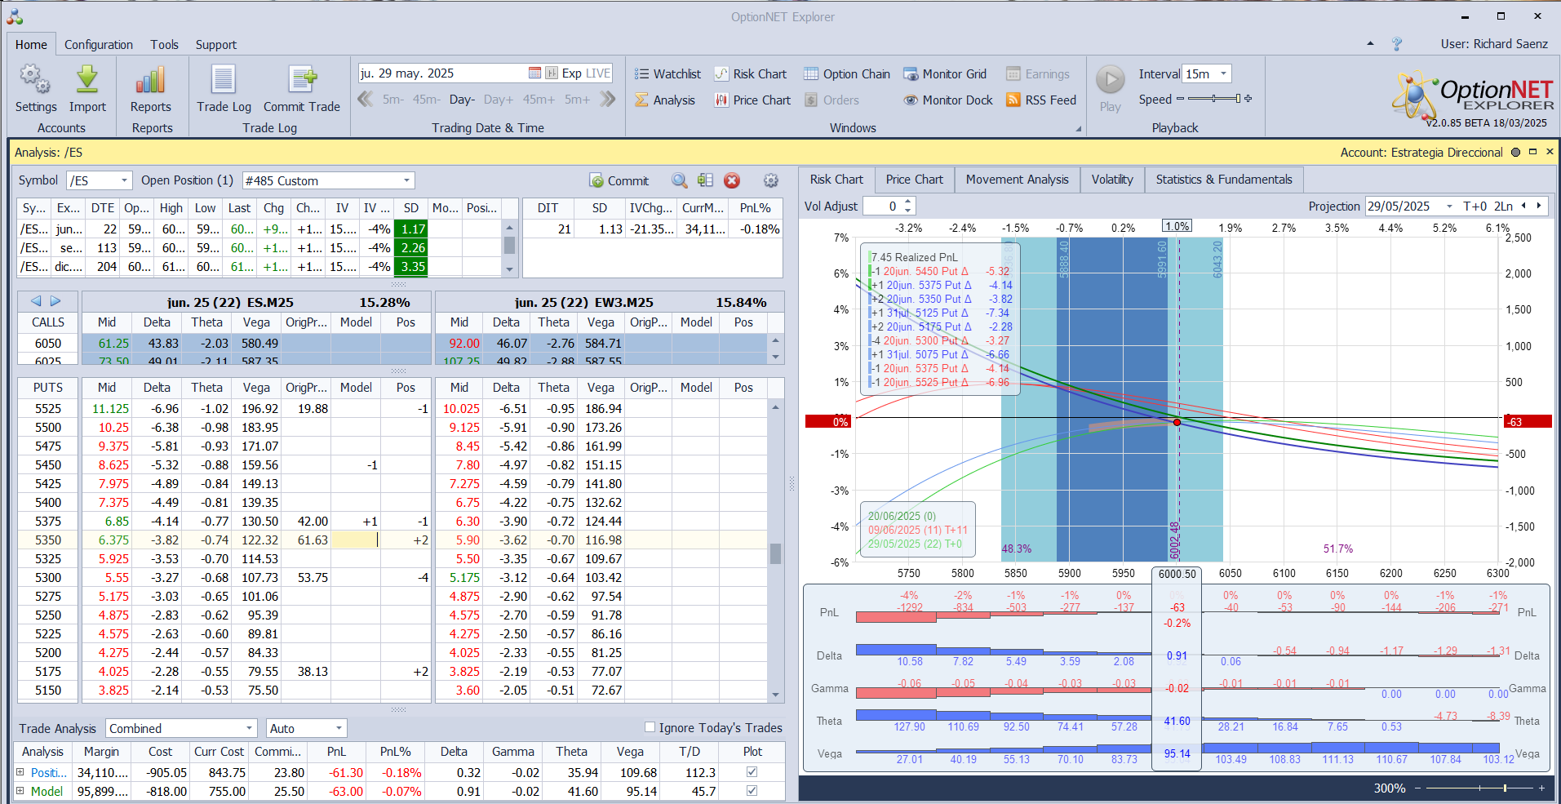Image resolution: width=1561 pixels, height=804 pixels.
Task: Click the red delete position icon
Action: [732, 180]
